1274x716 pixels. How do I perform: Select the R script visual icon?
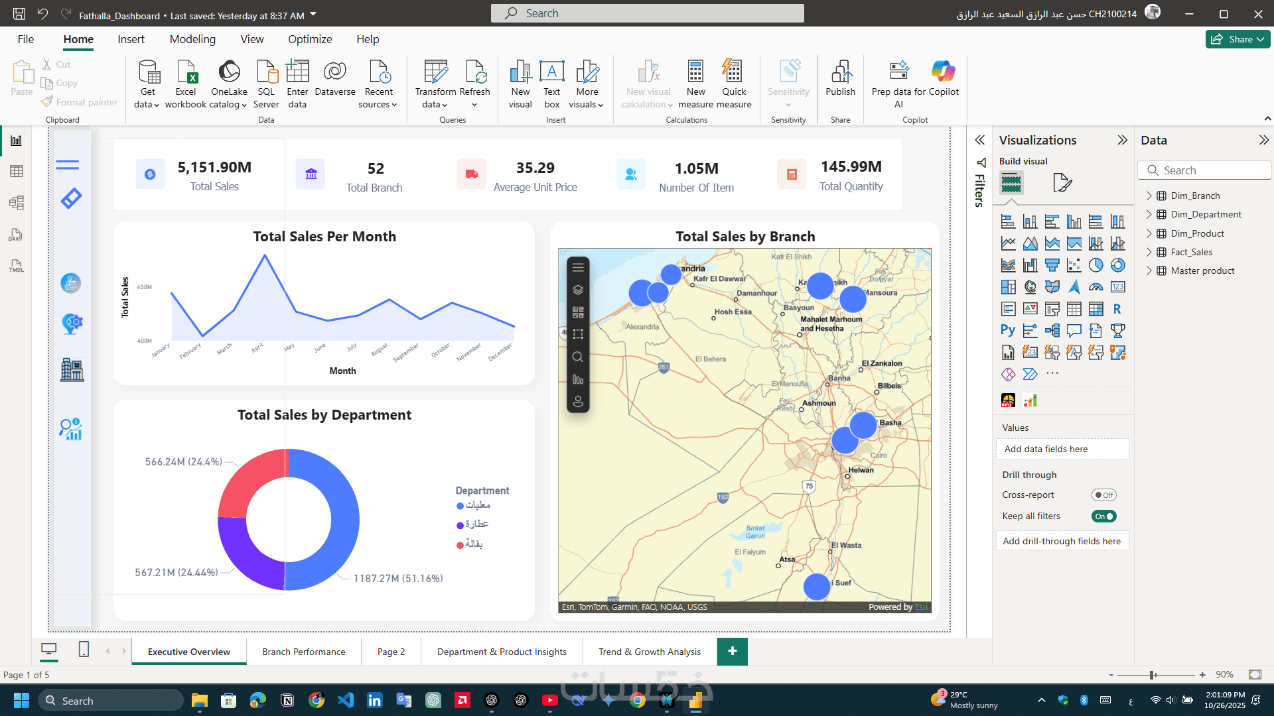click(1117, 309)
